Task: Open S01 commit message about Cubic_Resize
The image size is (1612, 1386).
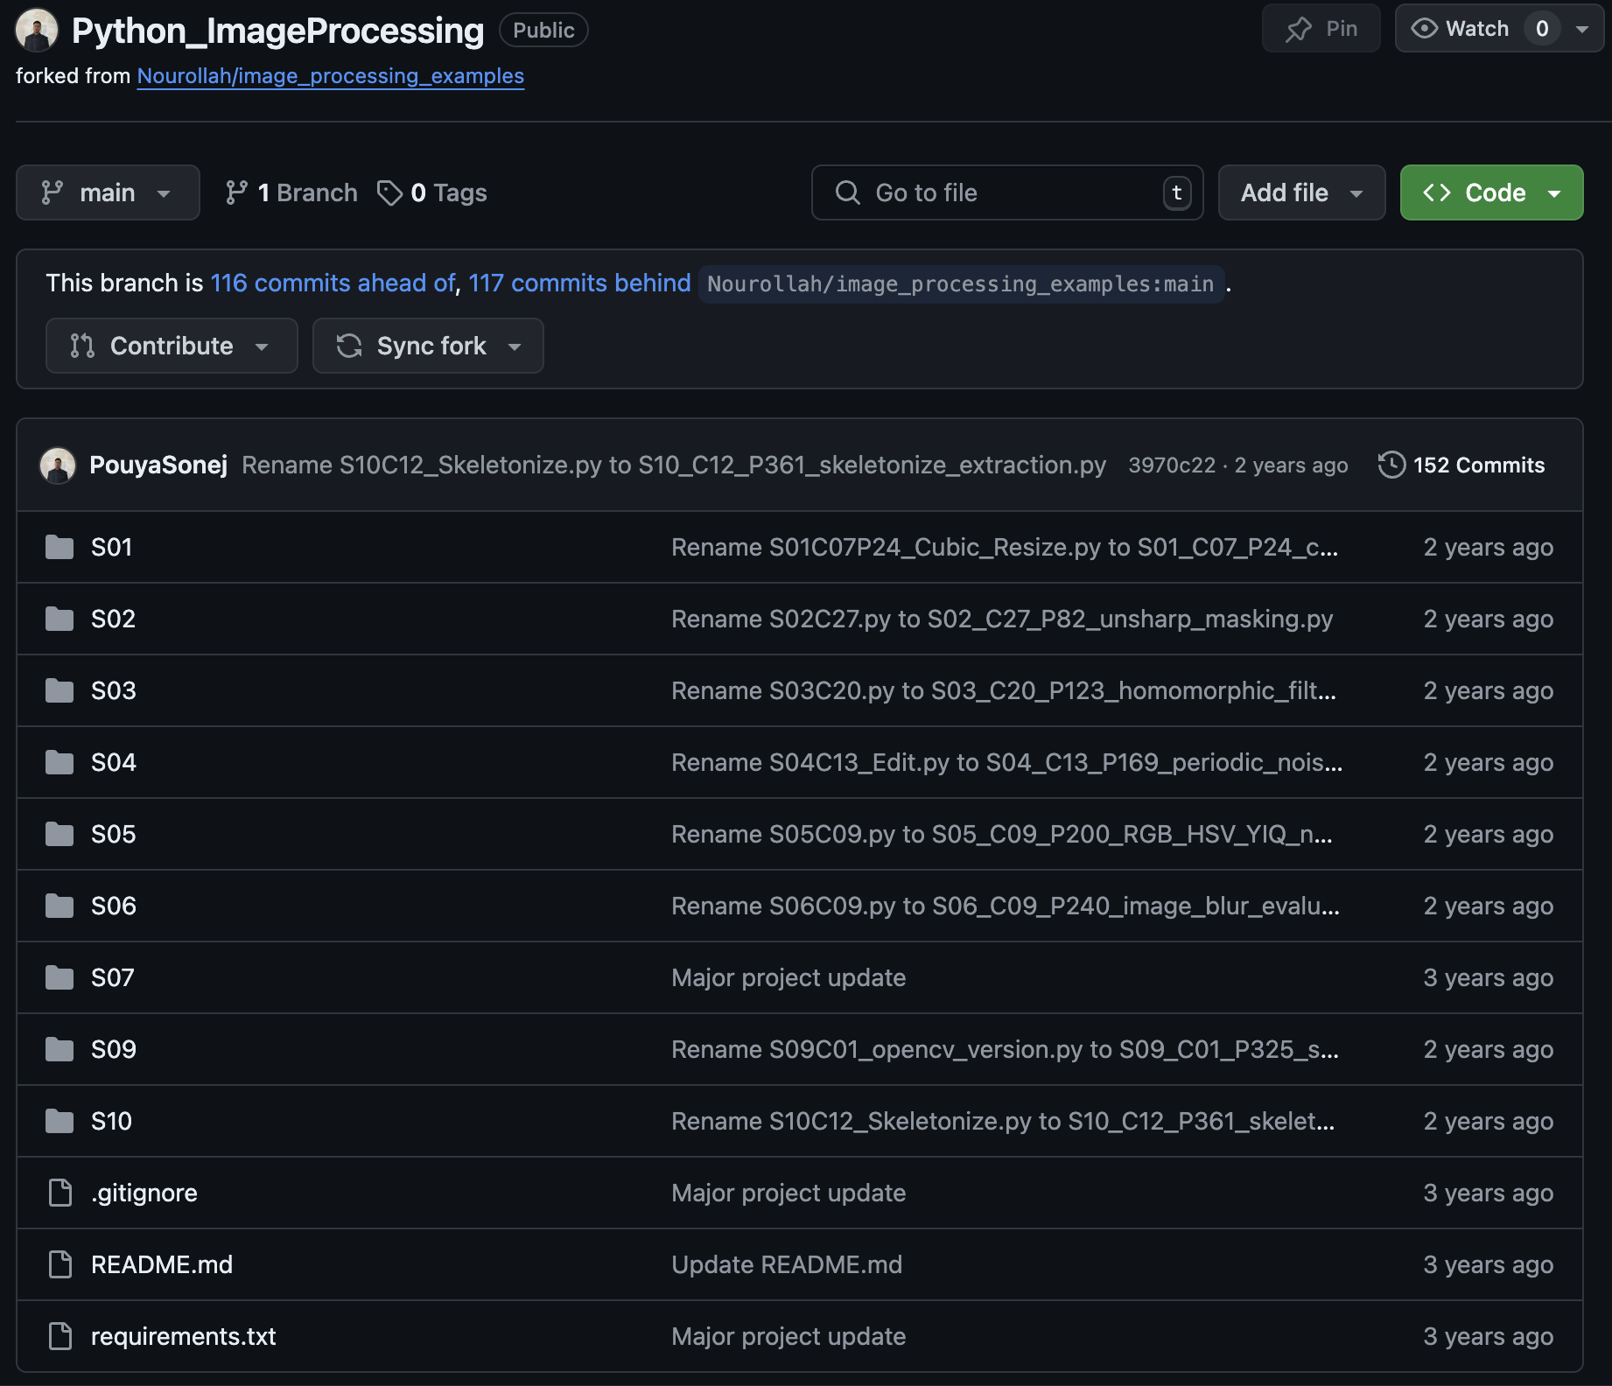Action: 1005,547
